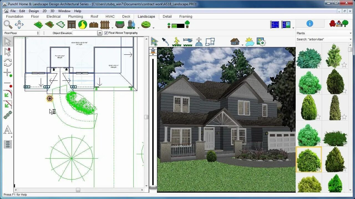The width and height of the screenshot is (355, 199).
Task: Select the wooden gate tool
Action: (72, 25)
